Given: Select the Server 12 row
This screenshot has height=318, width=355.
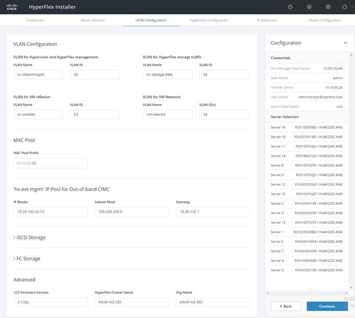Looking at the screenshot, I should pos(307,184).
